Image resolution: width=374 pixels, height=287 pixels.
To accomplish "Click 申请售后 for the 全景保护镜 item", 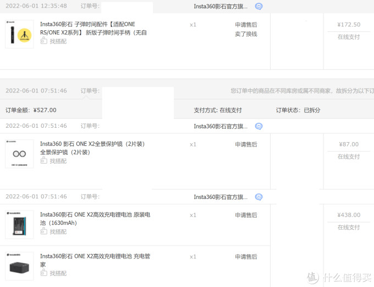I will coord(246,144).
